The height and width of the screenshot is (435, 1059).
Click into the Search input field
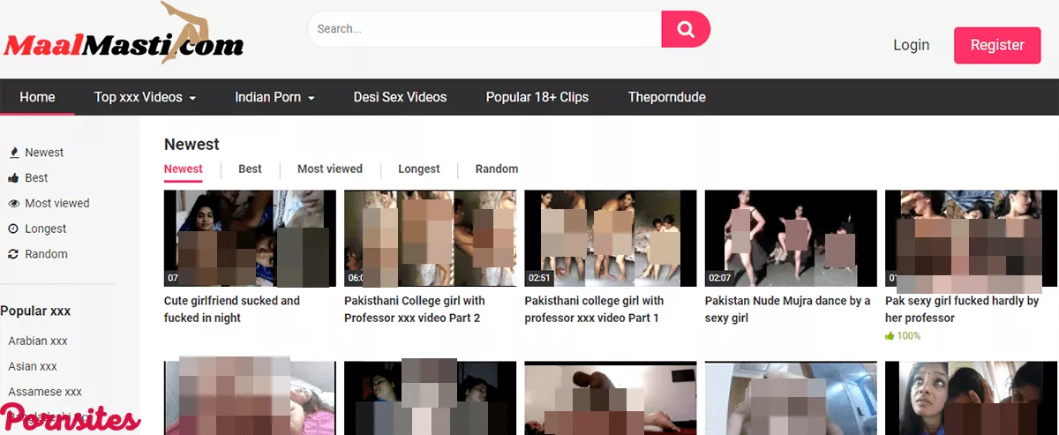click(x=484, y=29)
